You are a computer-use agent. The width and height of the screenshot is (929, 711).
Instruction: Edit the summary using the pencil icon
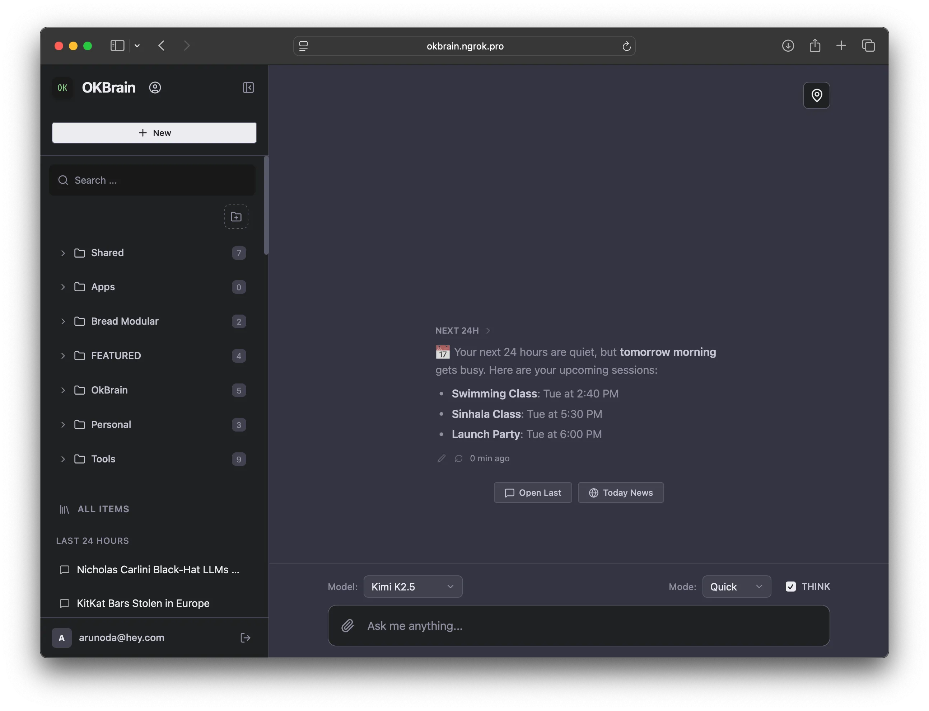[x=441, y=458]
